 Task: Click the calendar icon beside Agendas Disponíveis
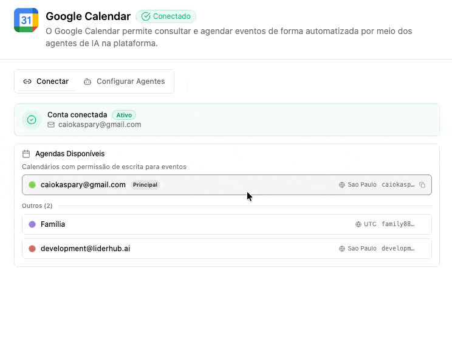coord(26,154)
